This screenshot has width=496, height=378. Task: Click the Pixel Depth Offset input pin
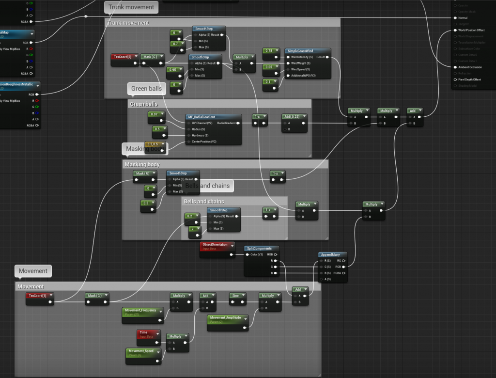pyautogui.click(x=455, y=79)
